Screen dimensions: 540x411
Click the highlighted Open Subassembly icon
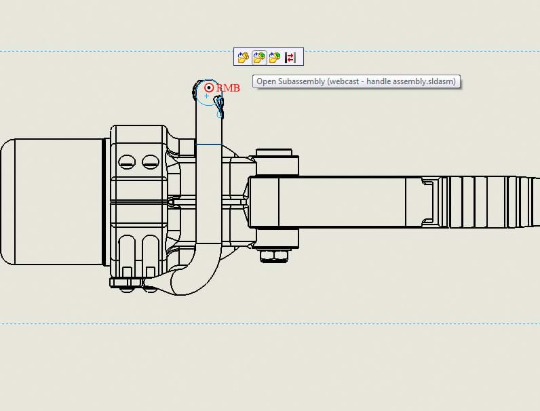[x=258, y=58]
